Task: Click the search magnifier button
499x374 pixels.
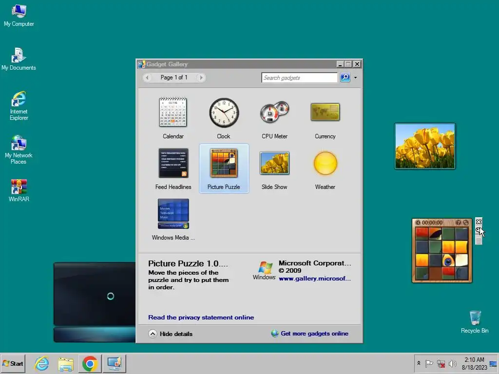Action: (x=345, y=77)
